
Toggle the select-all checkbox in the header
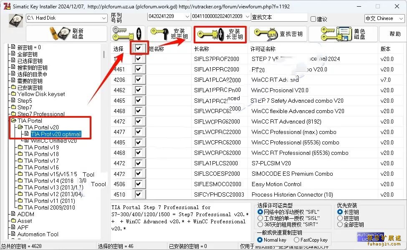point(138,48)
